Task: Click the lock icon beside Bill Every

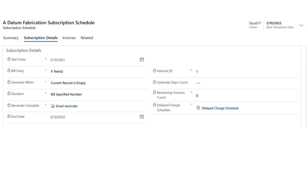Action: (9, 71)
